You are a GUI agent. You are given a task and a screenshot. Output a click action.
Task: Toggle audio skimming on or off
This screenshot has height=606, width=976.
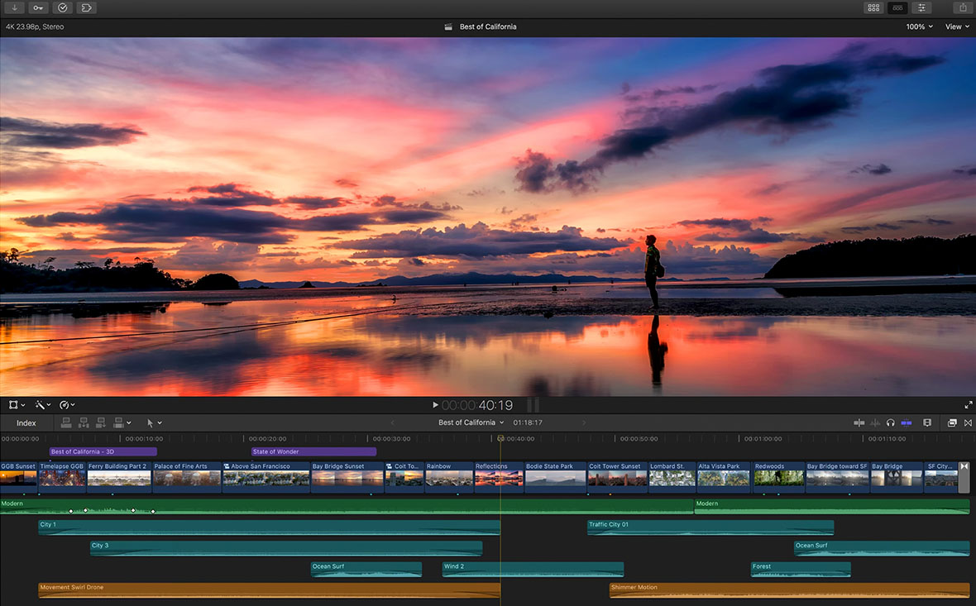tap(874, 422)
